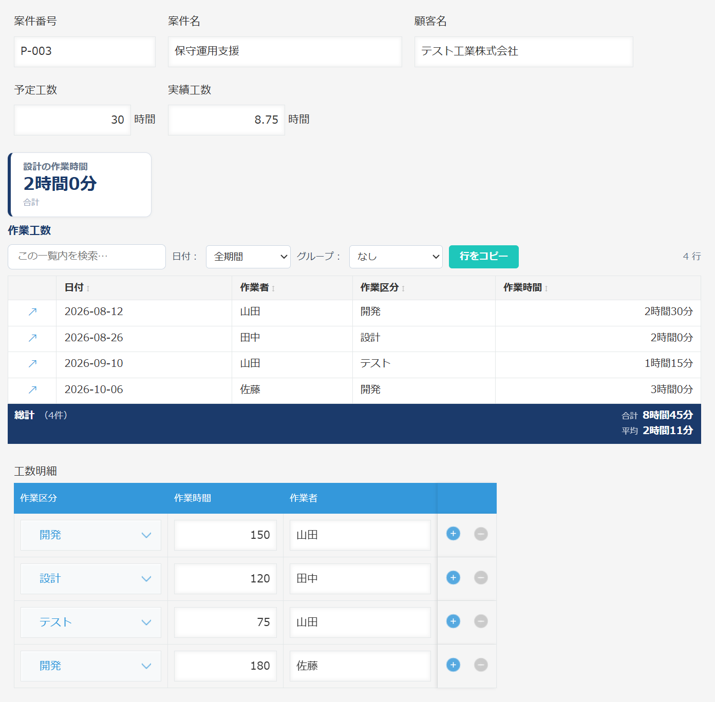
Task: Open the 日付 period dropdown 全期間
Action: [x=248, y=257]
